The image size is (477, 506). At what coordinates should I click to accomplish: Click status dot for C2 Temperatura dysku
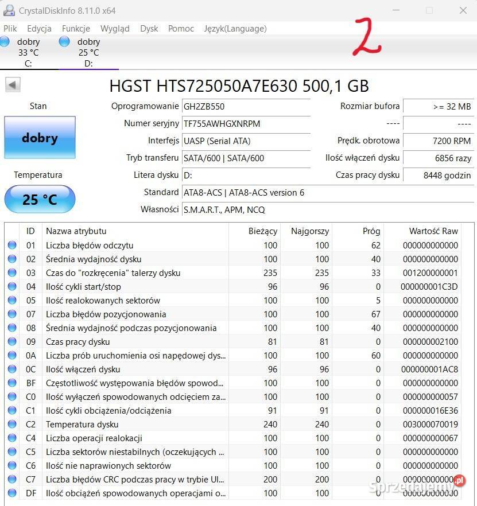[x=12, y=424]
